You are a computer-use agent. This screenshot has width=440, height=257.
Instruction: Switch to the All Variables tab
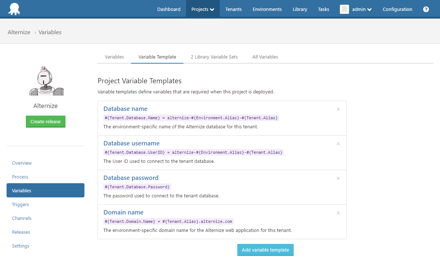[x=265, y=57]
